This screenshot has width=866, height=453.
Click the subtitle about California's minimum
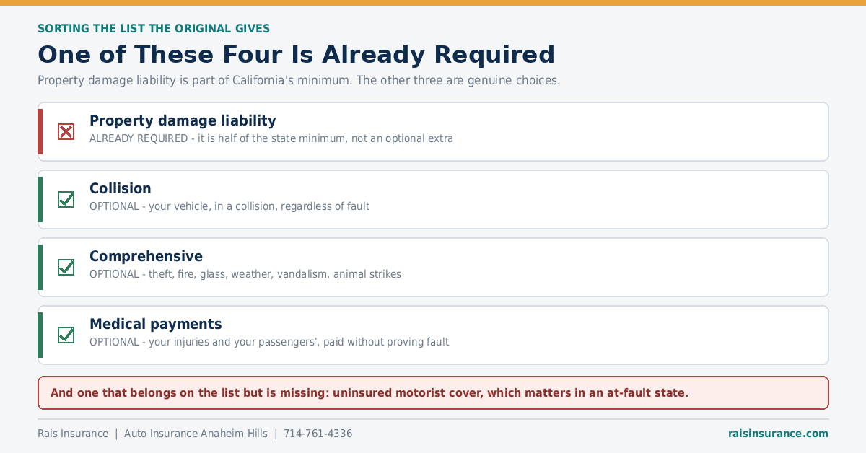(299, 80)
